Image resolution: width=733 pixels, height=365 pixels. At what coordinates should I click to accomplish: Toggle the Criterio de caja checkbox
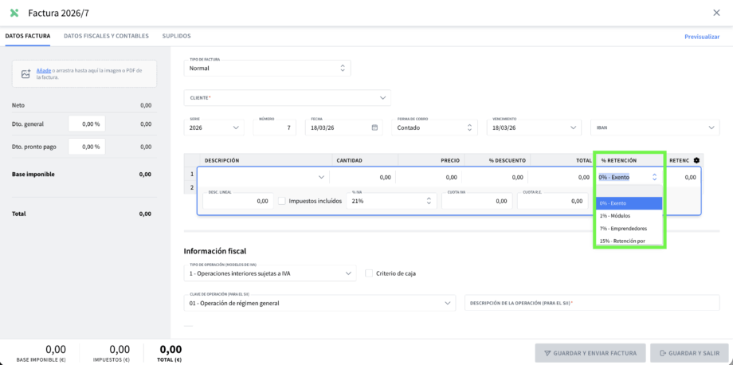pos(369,273)
